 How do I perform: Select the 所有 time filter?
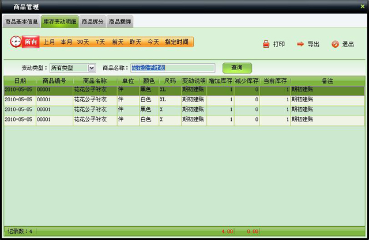(31, 42)
